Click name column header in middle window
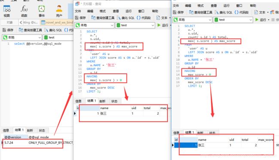 point(115,108)
